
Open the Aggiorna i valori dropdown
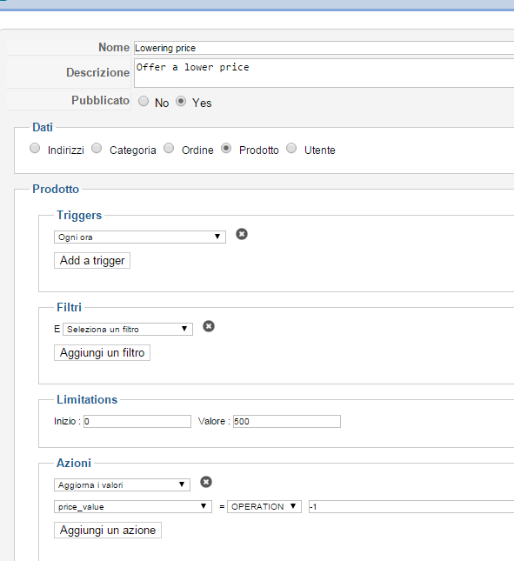[x=122, y=484]
